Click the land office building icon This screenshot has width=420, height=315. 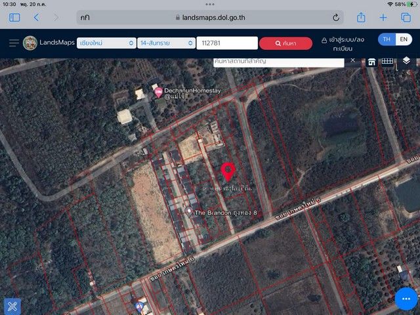tap(371, 62)
